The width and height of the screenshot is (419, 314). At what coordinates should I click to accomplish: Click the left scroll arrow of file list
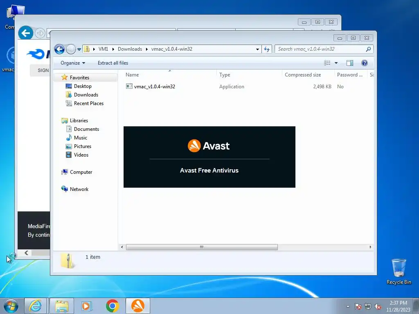point(122,247)
